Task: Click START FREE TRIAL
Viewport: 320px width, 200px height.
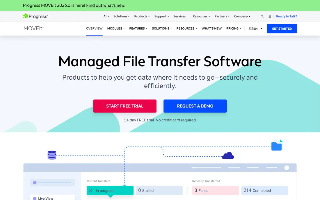Action: pyautogui.click(x=125, y=106)
